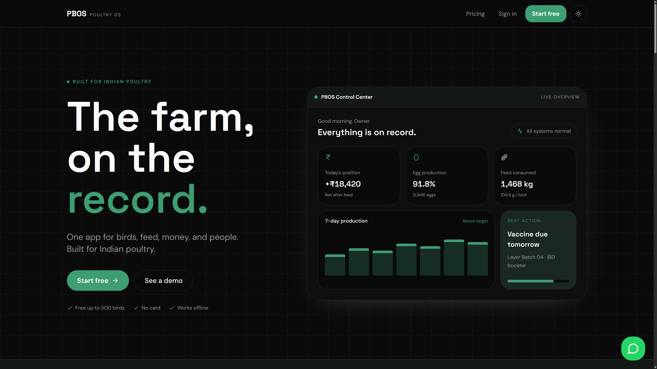Click the NEXT ACTION label

pyautogui.click(x=524, y=221)
